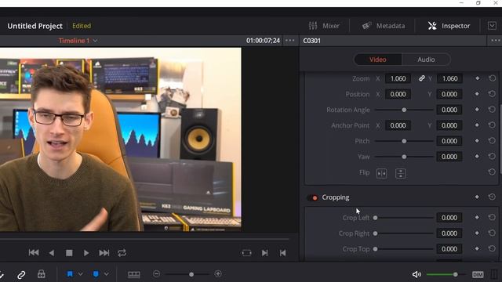Click the Zoom X value field
502x282 pixels.
tap(398, 78)
